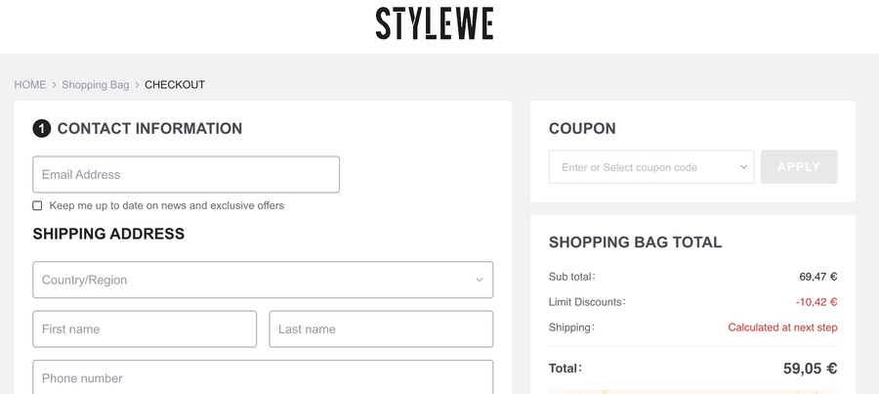This screenshot has width=879, height=394.
Task: Click the Sub total value 69,47 €
Action: coord(817,277)
